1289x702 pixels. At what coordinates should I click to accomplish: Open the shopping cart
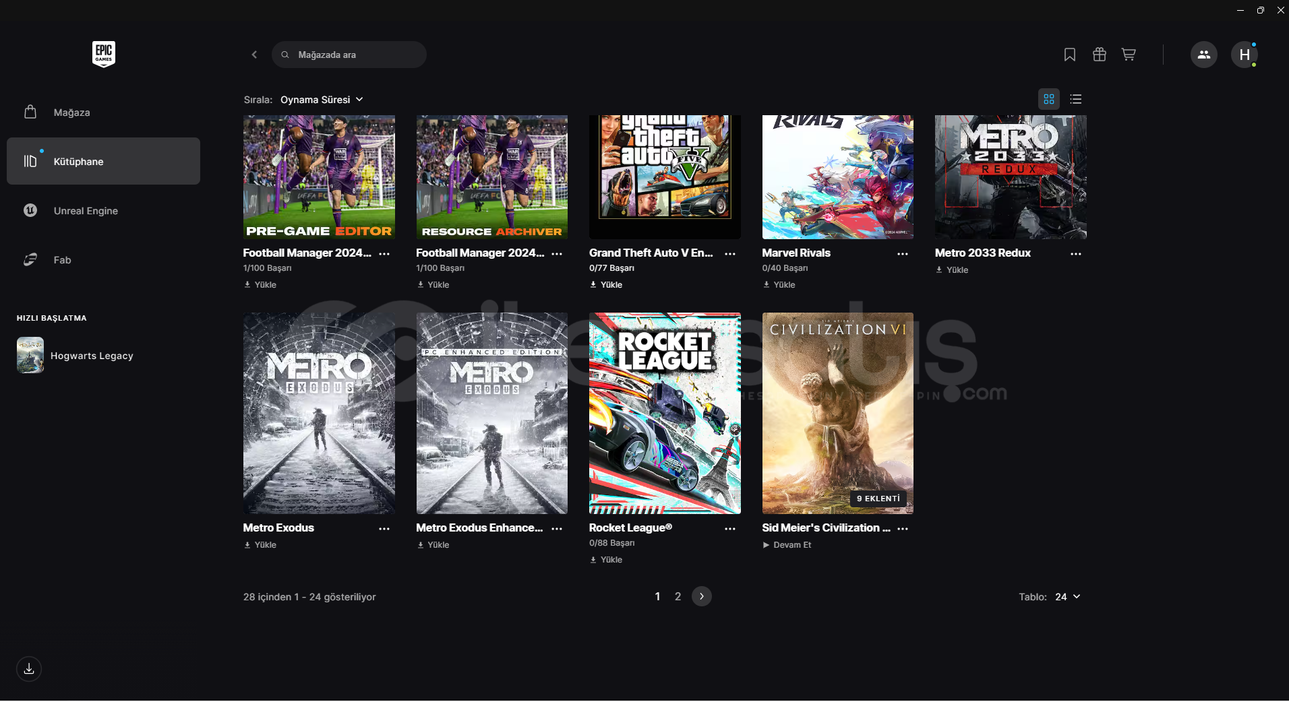point(1129,55)
